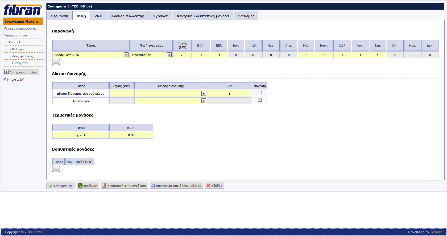This screenshot has width=447, height=236.
Task: Click the Fibran logo
Action: tap(23, 10)
